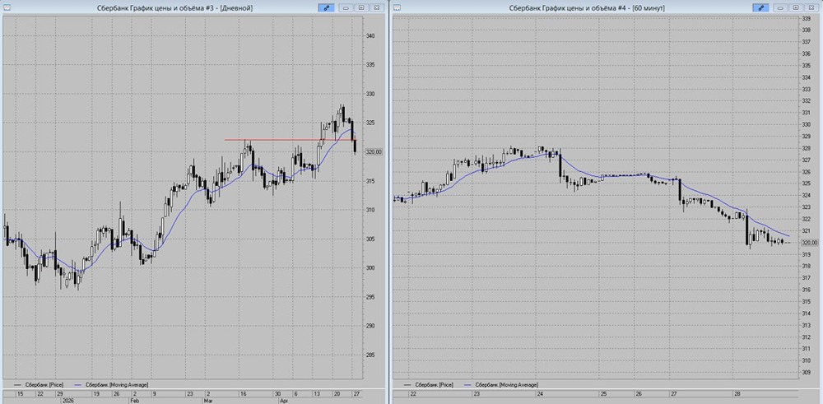Click the 16 date label on daily time axis

[x=244, y=393]
